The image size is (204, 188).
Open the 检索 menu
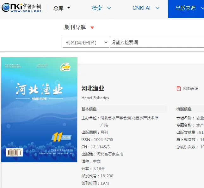101,8
